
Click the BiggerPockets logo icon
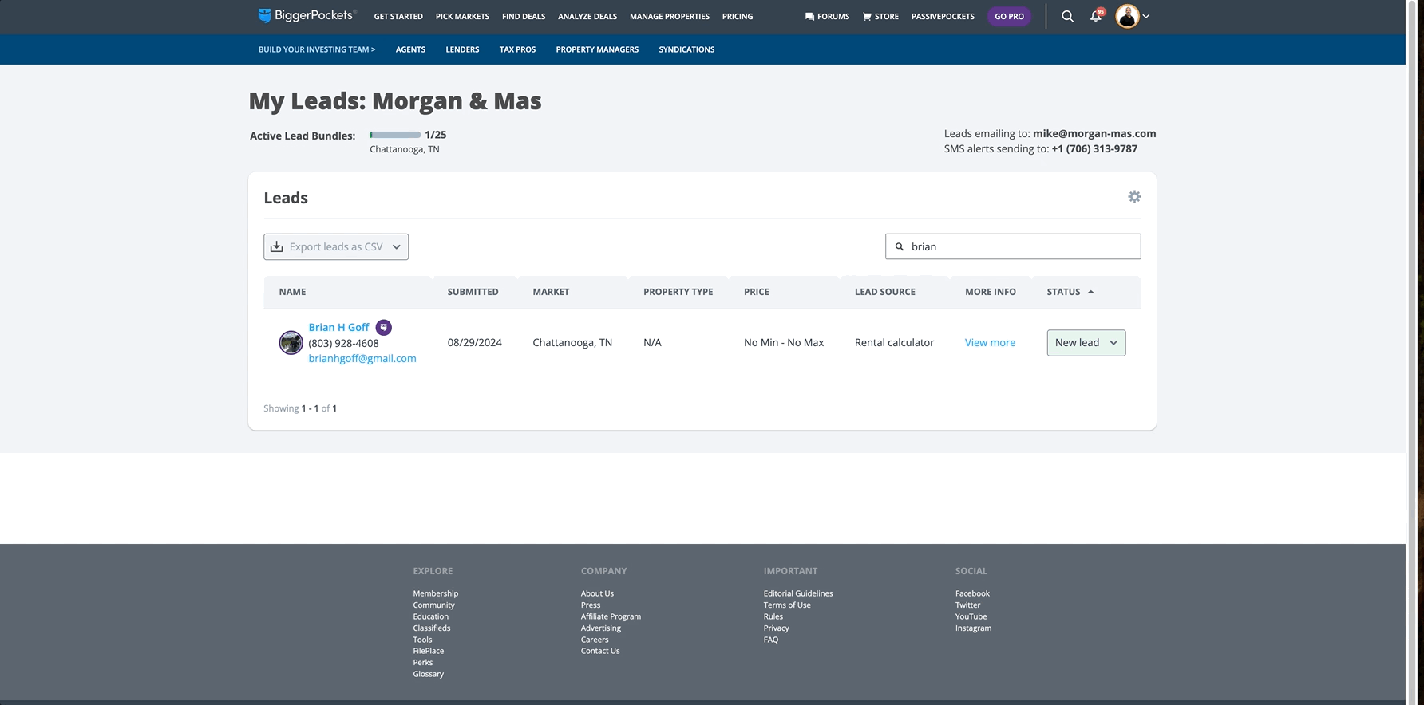click(x=264, y=16)
